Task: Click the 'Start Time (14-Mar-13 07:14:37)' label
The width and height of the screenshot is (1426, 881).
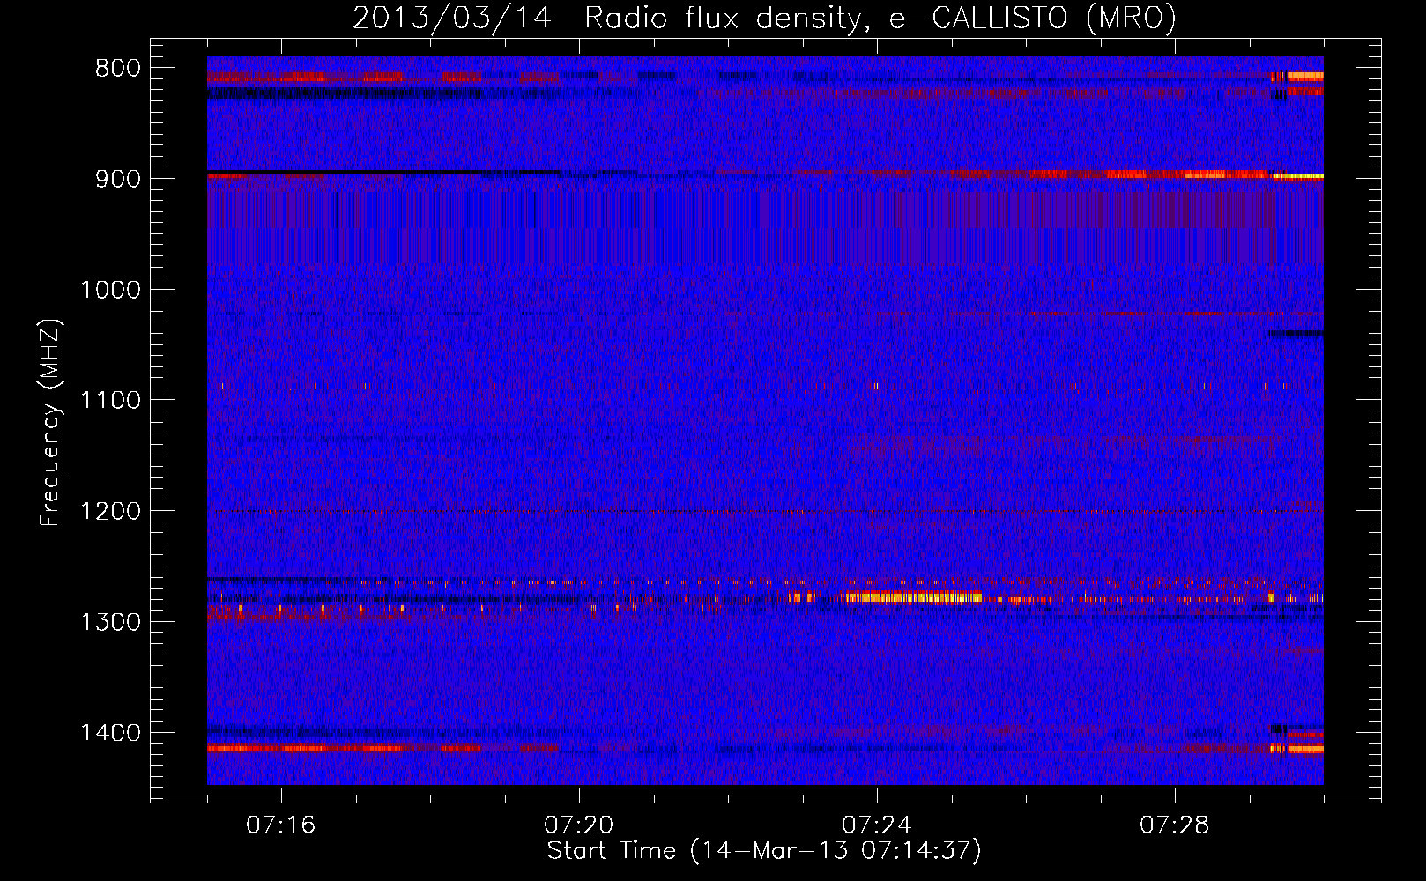Action: [764, 851]
